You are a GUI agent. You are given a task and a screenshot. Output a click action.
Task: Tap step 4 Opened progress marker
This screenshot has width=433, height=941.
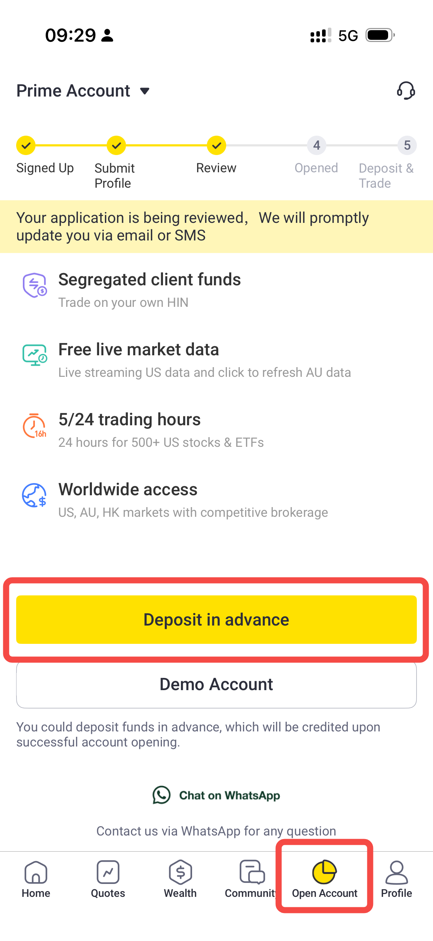316,145
